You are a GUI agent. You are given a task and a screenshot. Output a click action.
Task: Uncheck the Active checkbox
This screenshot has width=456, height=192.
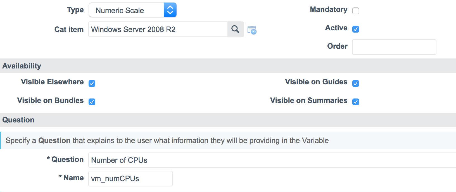point(356,29)
